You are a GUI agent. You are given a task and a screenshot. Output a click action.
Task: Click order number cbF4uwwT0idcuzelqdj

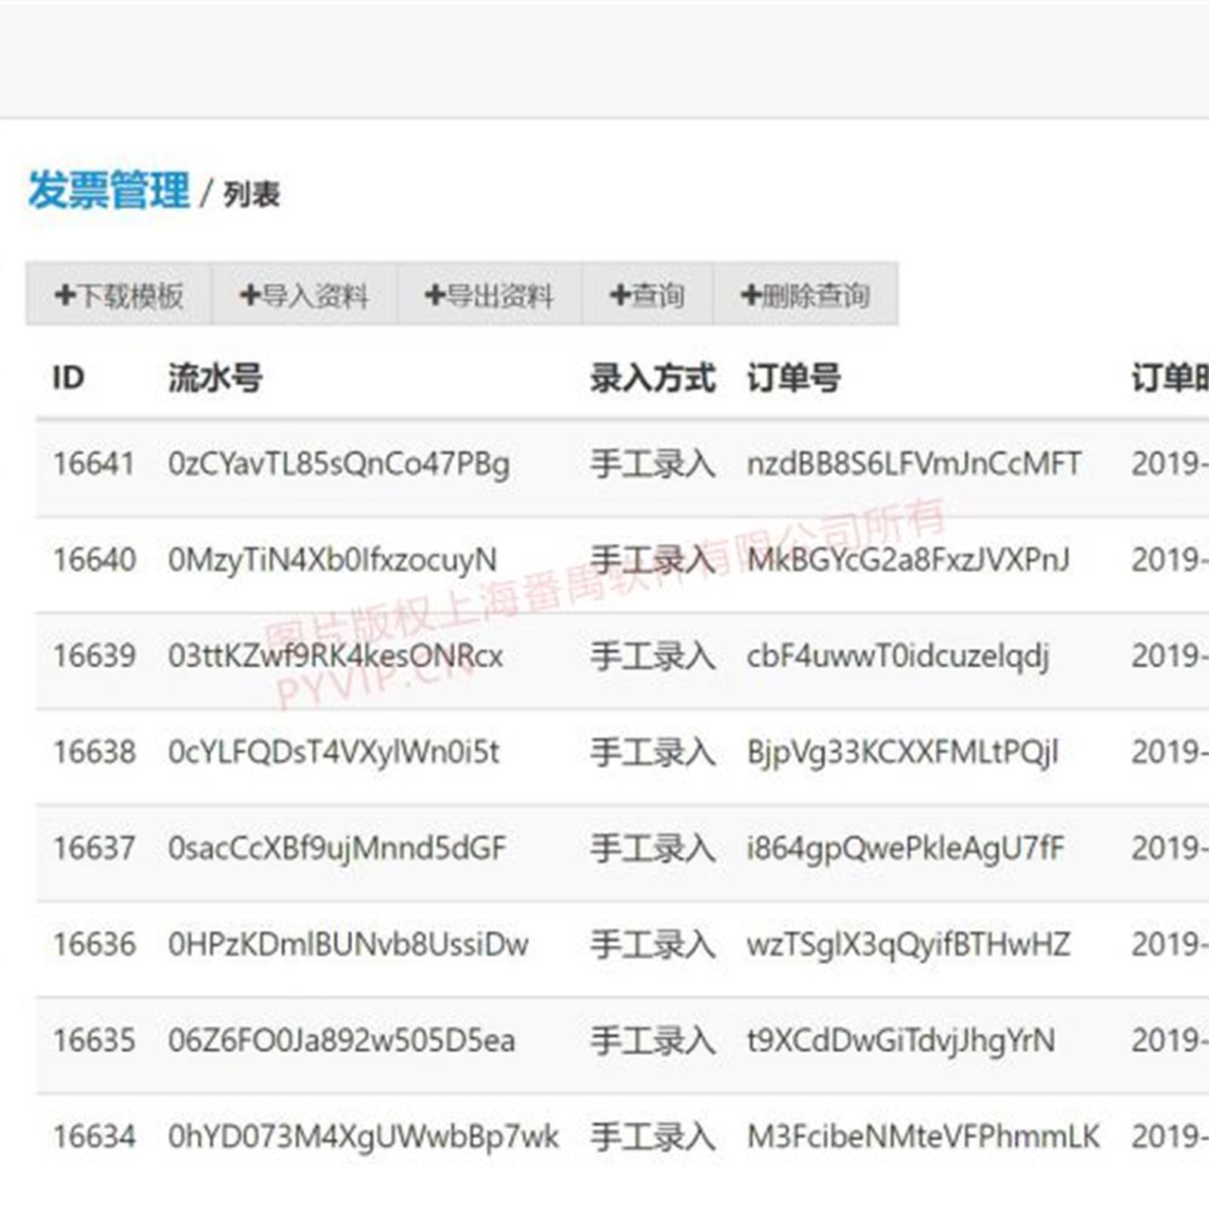(898, 656)
